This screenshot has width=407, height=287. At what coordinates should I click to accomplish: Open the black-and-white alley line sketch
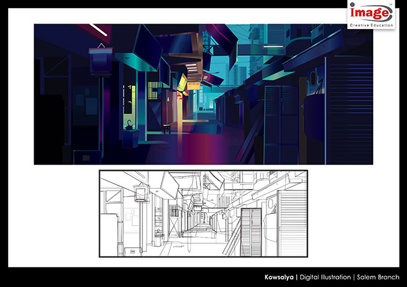(x=203, y=213)
